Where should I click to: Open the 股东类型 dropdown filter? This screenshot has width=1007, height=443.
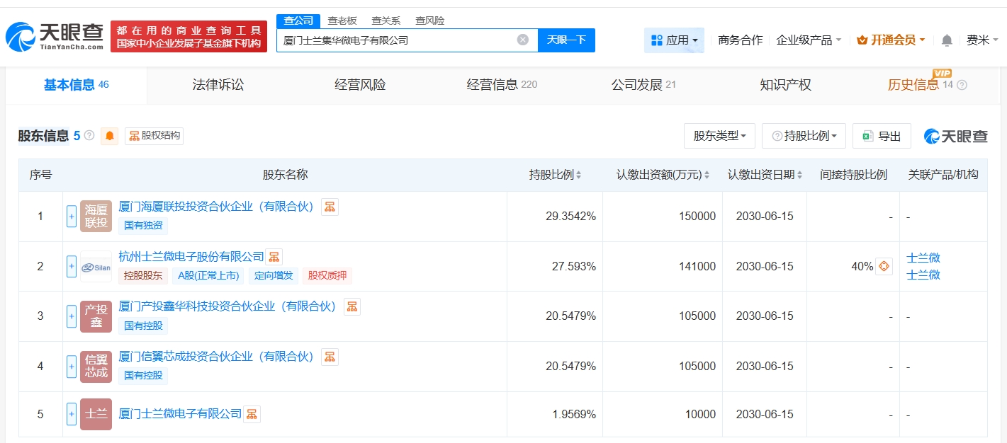[x=719, y=136]
